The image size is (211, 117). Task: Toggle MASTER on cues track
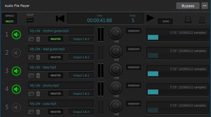[55, 112]
